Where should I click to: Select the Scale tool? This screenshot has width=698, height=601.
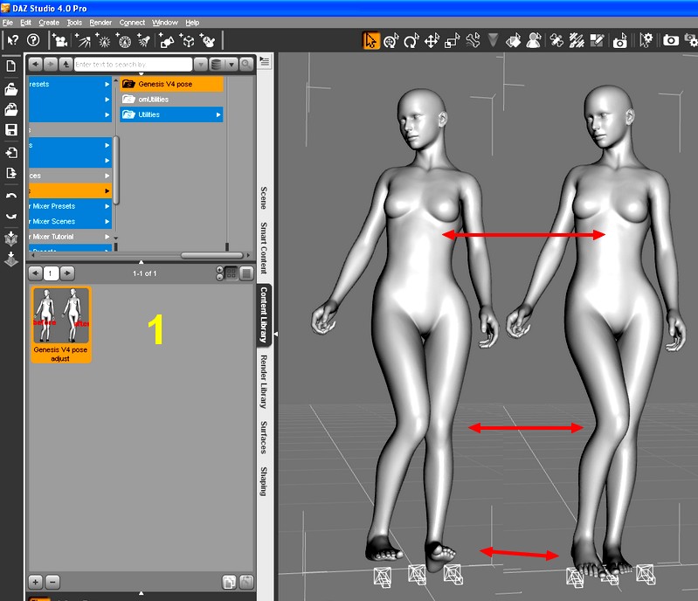coord(453,40)
